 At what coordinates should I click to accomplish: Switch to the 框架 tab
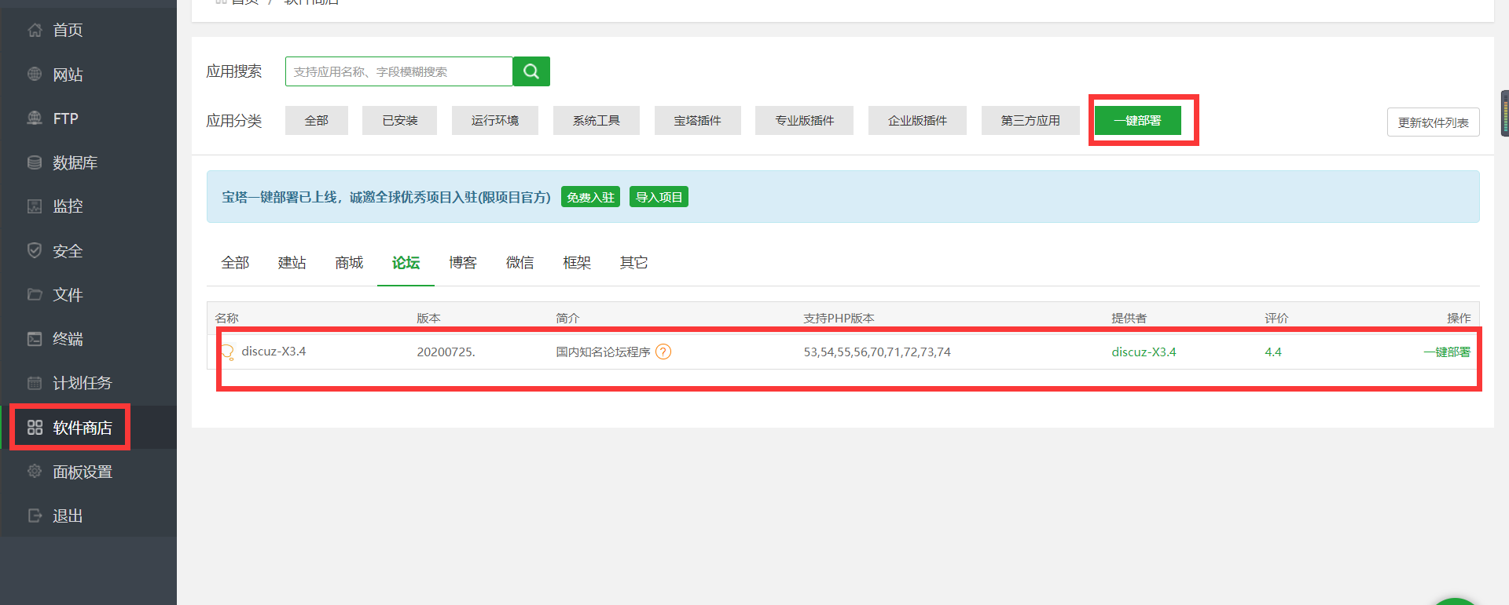point(577,263)
